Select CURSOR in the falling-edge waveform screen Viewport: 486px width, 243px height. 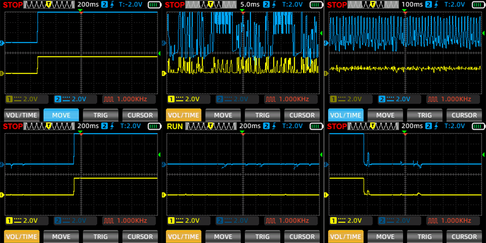[x=464, y=237]
